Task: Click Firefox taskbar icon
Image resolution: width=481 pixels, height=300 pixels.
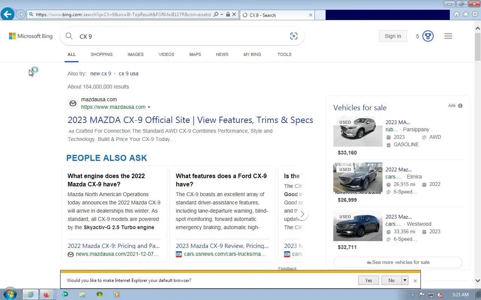Action: click(46, 294)
